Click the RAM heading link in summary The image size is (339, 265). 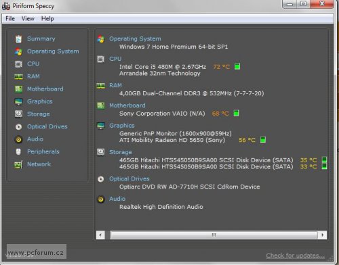point(115,85)
